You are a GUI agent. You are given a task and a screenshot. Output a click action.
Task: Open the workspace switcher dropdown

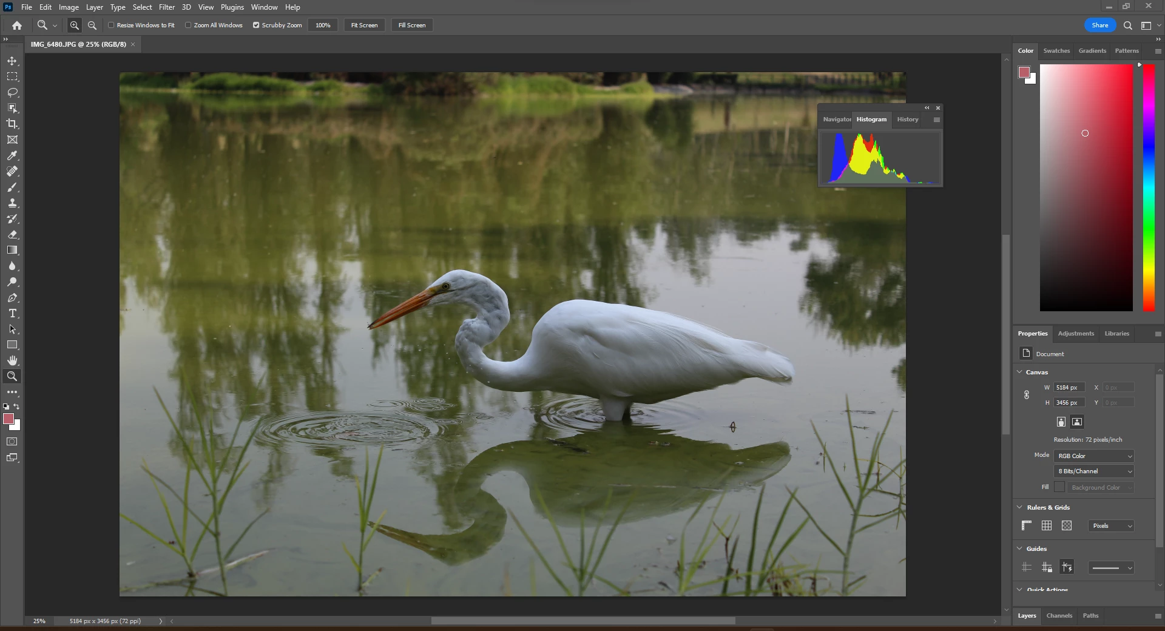tap(1150, 25)
